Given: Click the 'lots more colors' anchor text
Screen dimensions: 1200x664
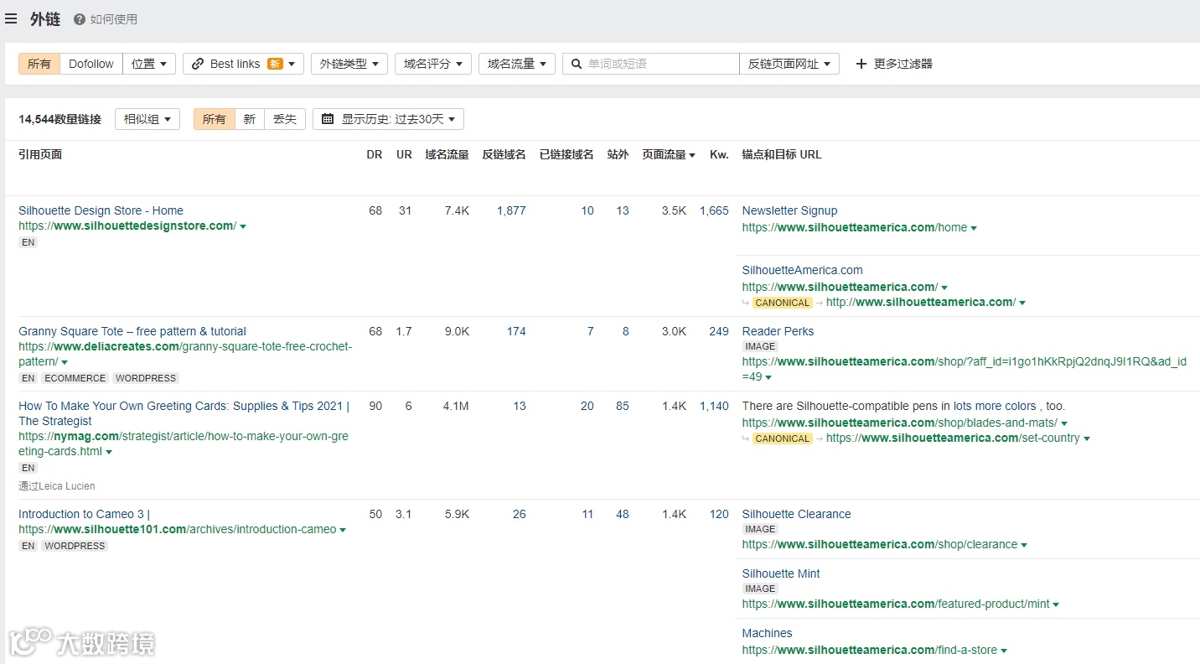Looking at the screenshot, I should pyautogui.click(x=995, y=406).
